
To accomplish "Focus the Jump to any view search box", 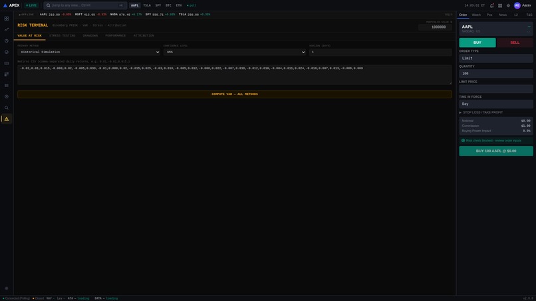I will point(85,5).
